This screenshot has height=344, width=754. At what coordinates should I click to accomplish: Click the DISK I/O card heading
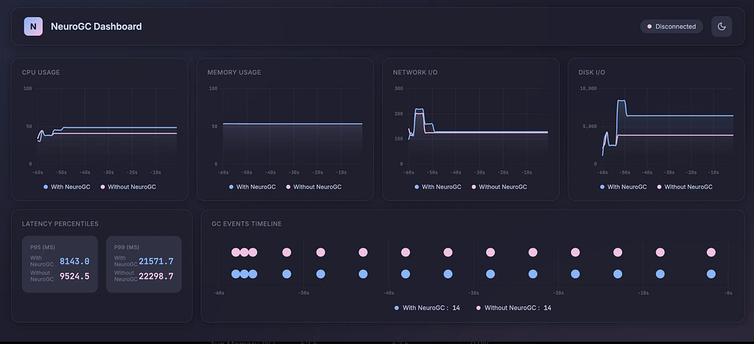(x=591, y=73)
